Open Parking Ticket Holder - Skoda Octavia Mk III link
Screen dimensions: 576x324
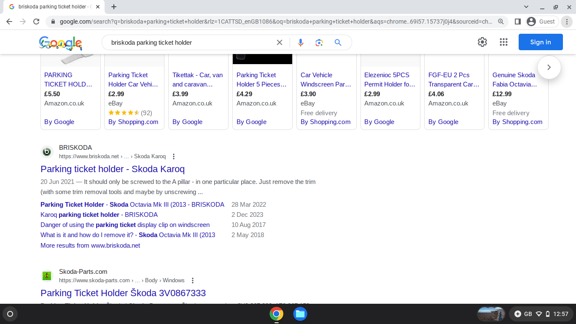(x=132, y=205)
